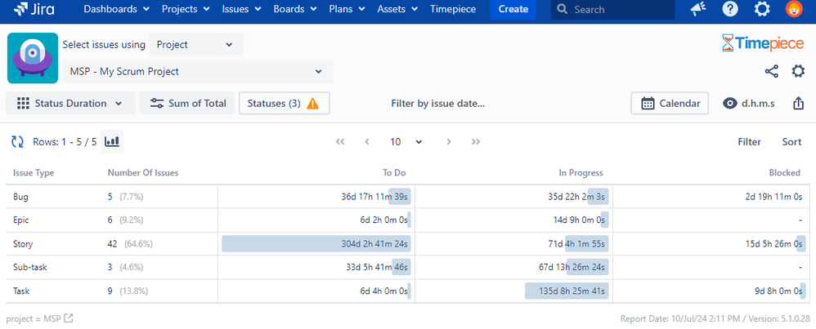Open the Jira help icon

730,9
